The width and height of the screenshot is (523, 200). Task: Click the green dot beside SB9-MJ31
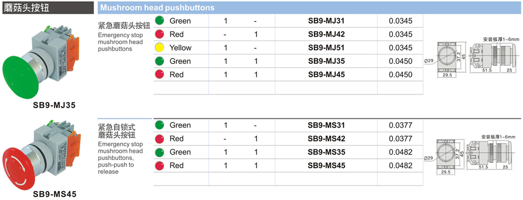160,21
